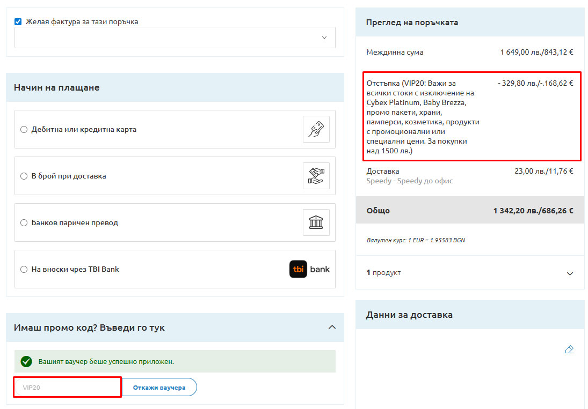This screenshot has width=588, height=409.
Task: Uncheck the "Желая фактура за тази поръчка" checkbox
Action: [18, 22]
